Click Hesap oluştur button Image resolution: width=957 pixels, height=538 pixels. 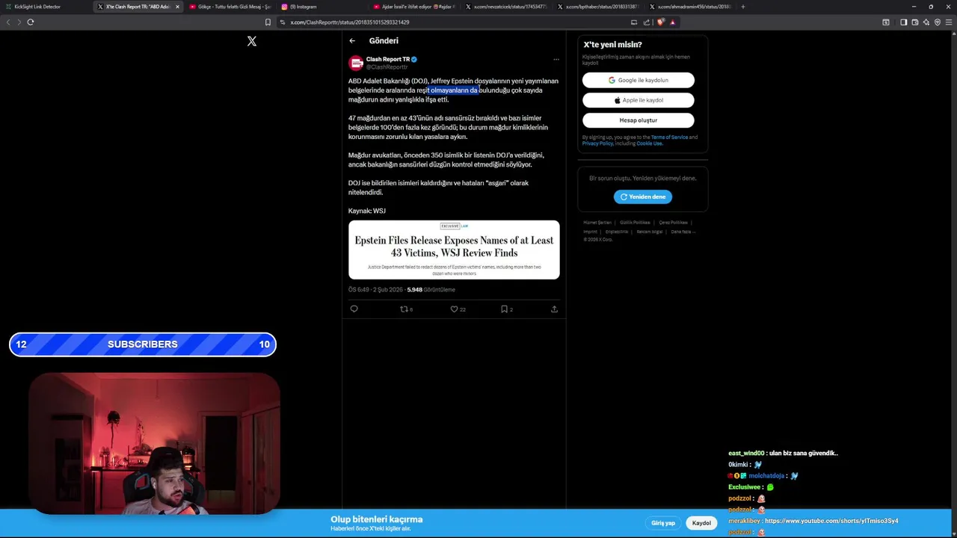pyautogui.click(x=638, y=120)
